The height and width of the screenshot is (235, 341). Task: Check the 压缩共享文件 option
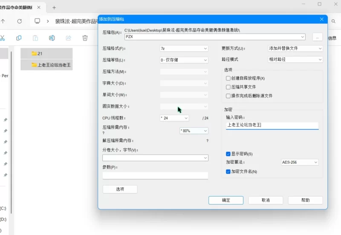(x=228, y=87)
